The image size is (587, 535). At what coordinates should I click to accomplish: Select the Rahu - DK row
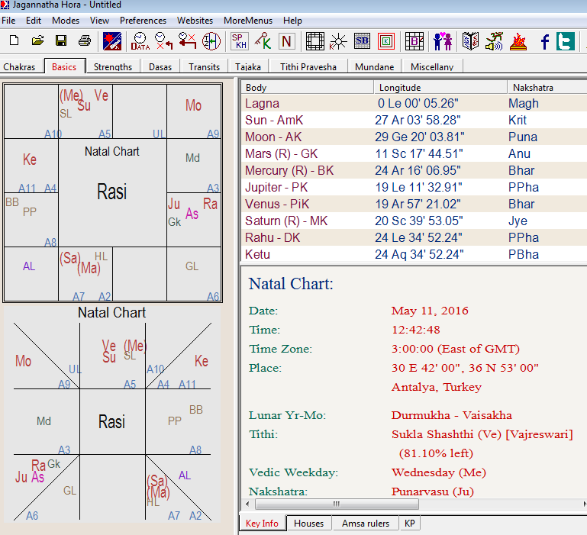[414, 237]
